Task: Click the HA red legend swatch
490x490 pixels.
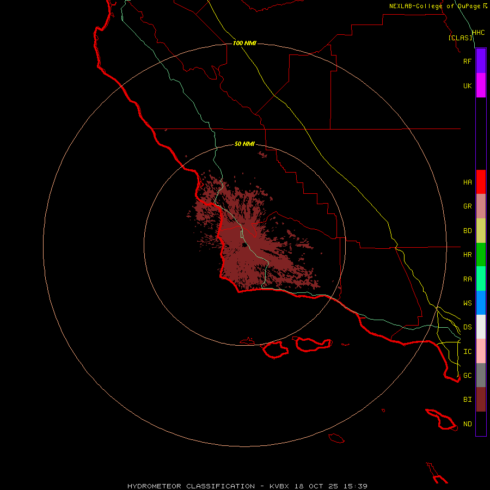Action: [481, 182]
